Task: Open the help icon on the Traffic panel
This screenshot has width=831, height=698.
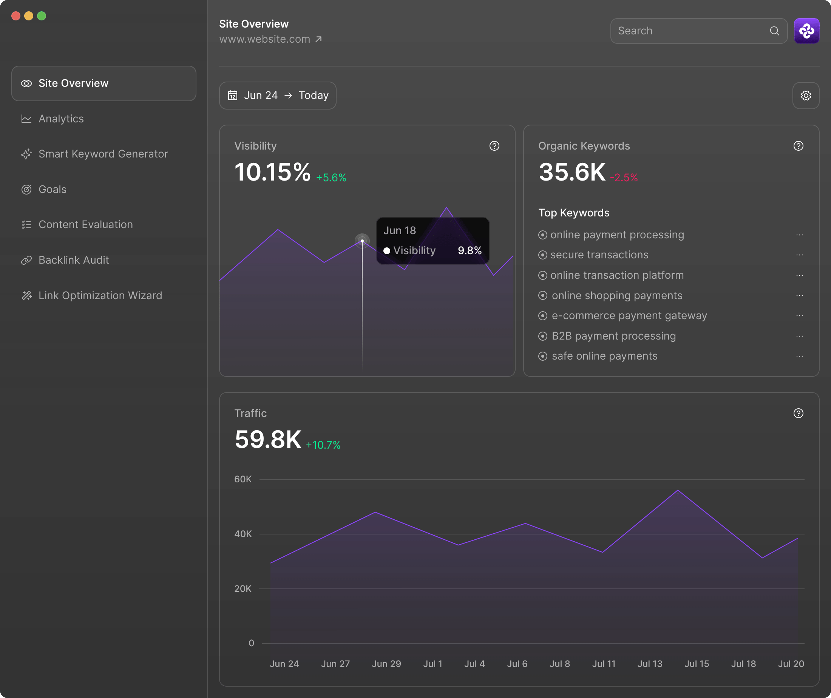Action: [798, 413]
